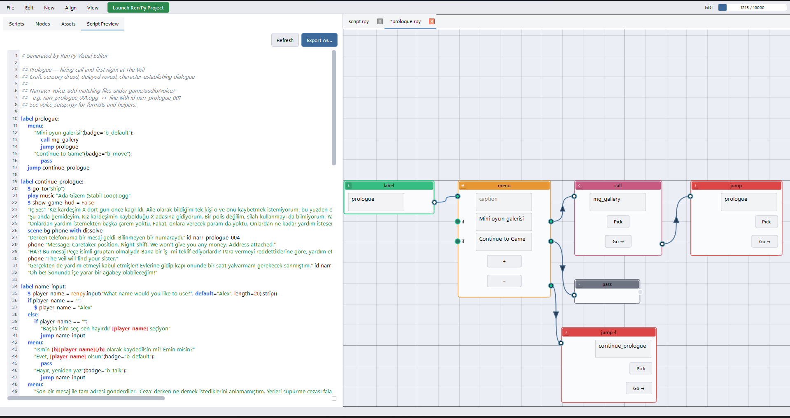
Task: Click the jump prologue node's input port
Action: coord(690,196)
